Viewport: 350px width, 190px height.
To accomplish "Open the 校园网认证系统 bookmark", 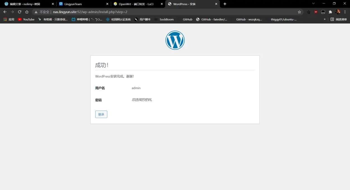I will tap(118, 20).
